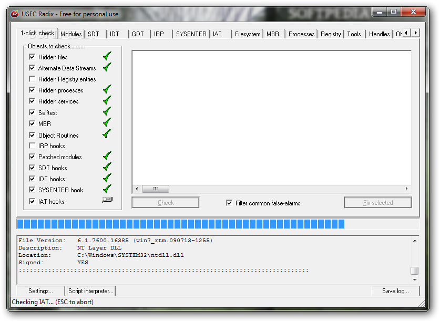The image size is (440, 322).
Task: Enable Hidden Registry entries check
Action: tap(32, 79)
